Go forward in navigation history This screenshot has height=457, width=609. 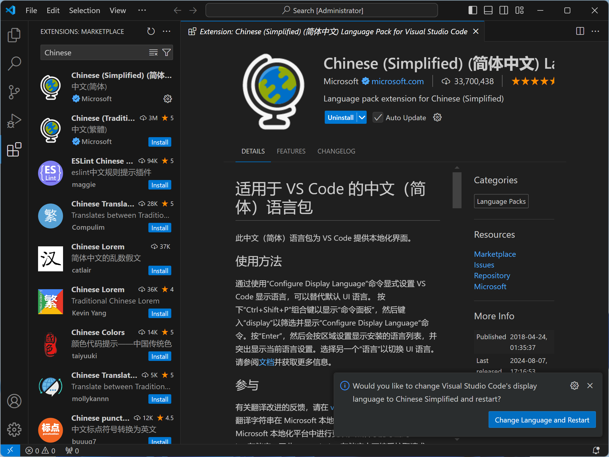coord(193,10)
